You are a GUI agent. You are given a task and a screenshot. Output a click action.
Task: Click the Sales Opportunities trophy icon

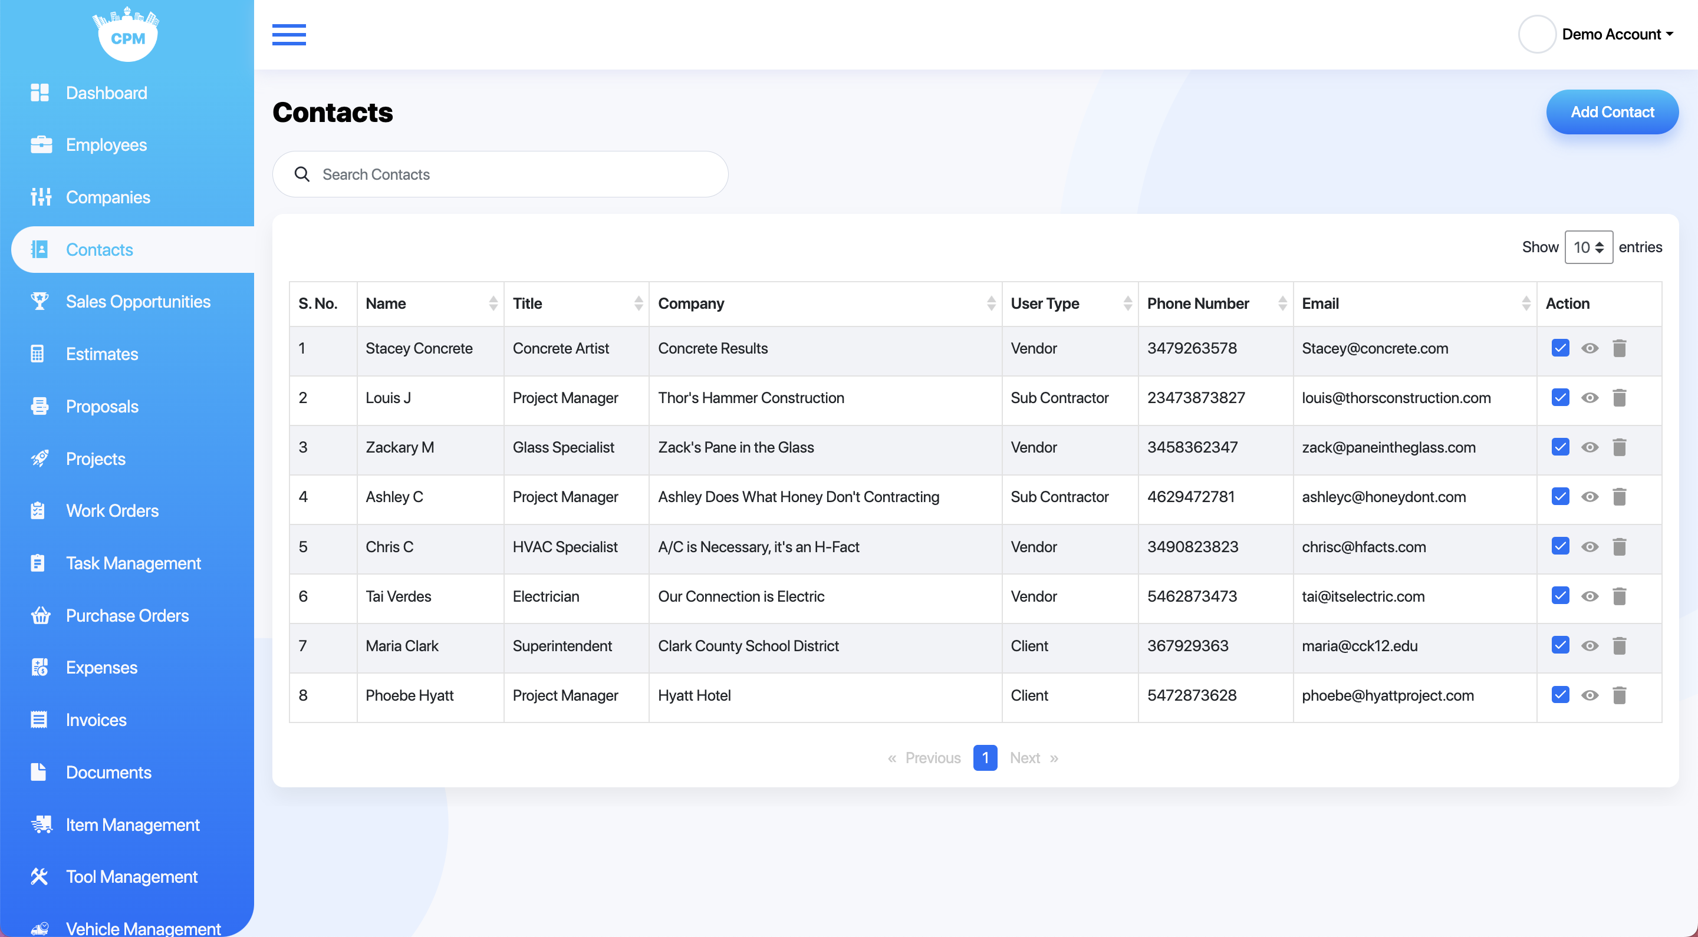pos(40,301)
